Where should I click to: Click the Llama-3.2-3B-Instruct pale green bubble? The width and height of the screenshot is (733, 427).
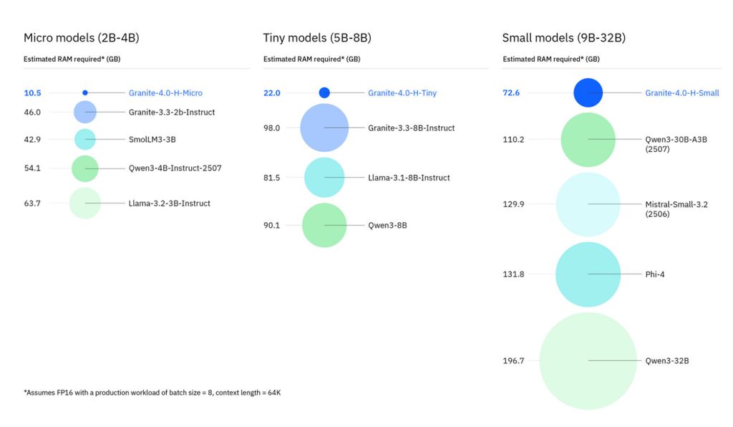85,203
